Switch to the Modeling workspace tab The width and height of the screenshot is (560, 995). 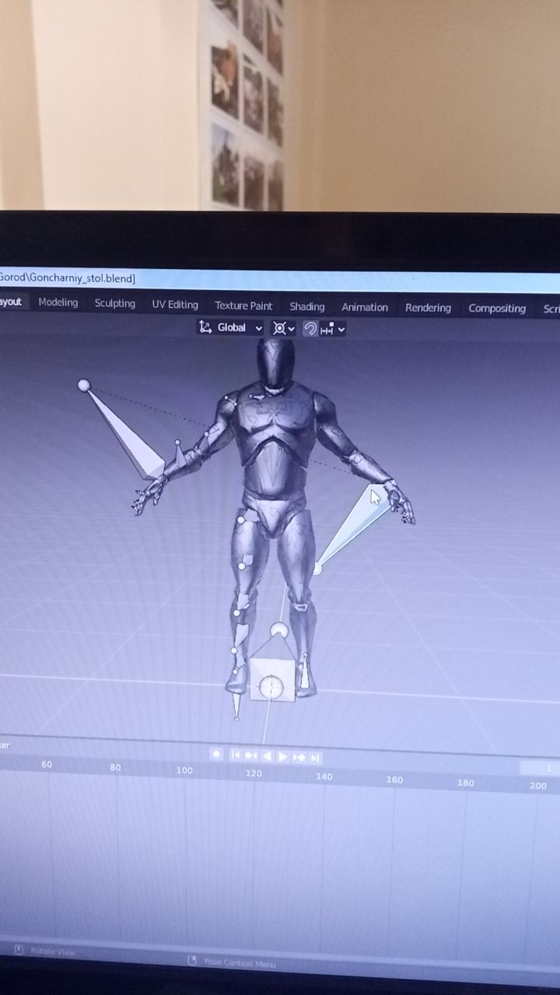pos(58,302)
